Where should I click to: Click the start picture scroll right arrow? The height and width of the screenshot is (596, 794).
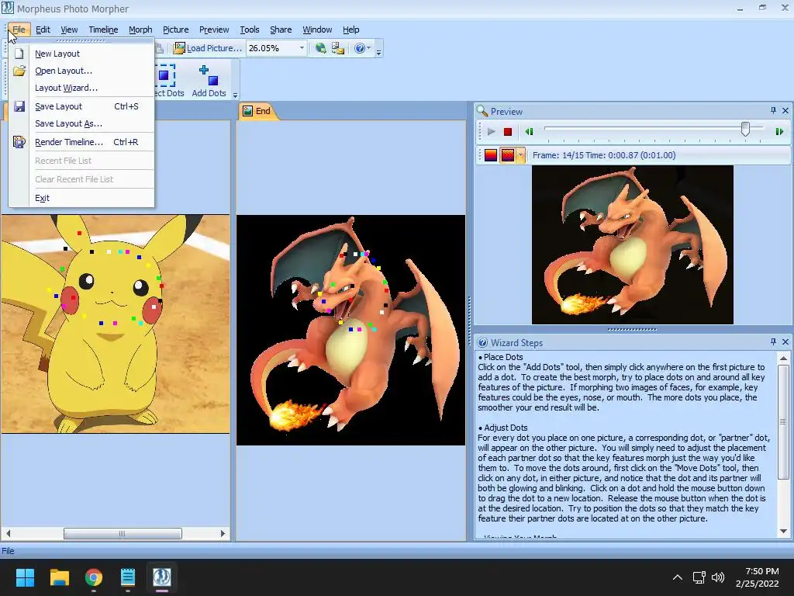[223, 533]
